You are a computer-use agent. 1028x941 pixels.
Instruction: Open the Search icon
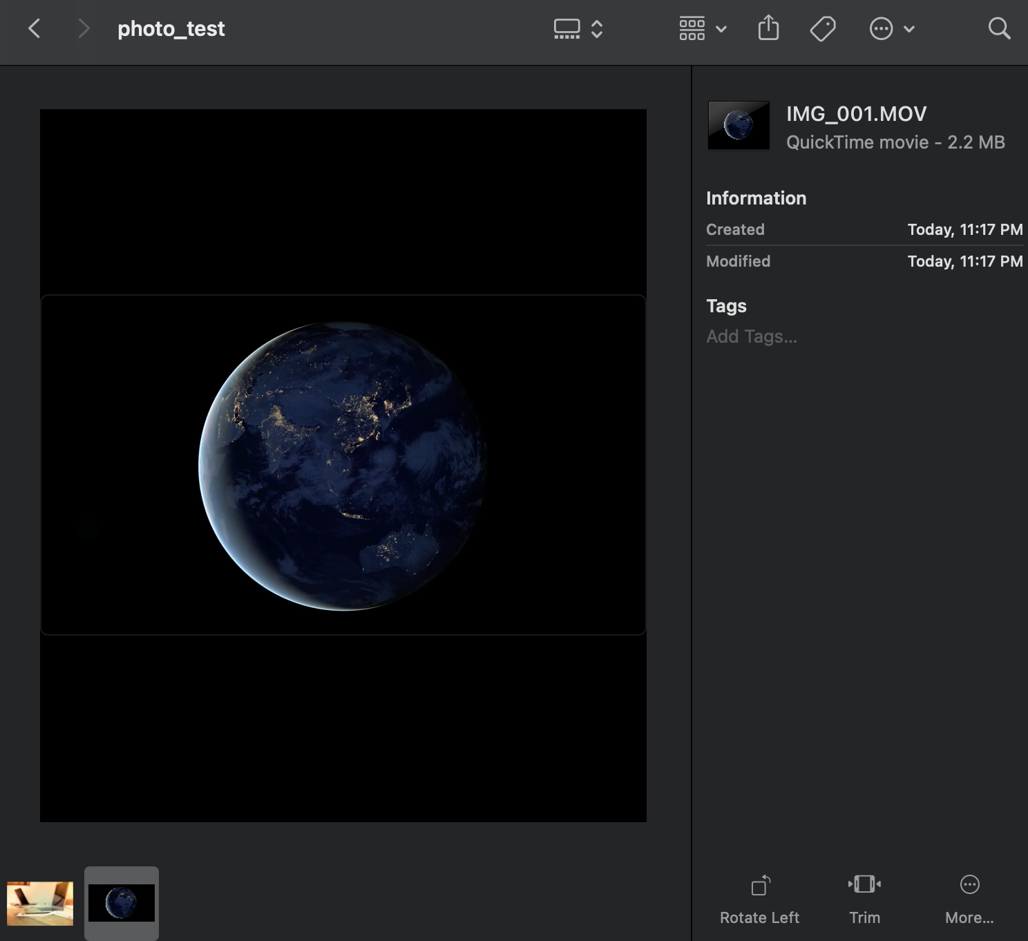pos(999,28)
